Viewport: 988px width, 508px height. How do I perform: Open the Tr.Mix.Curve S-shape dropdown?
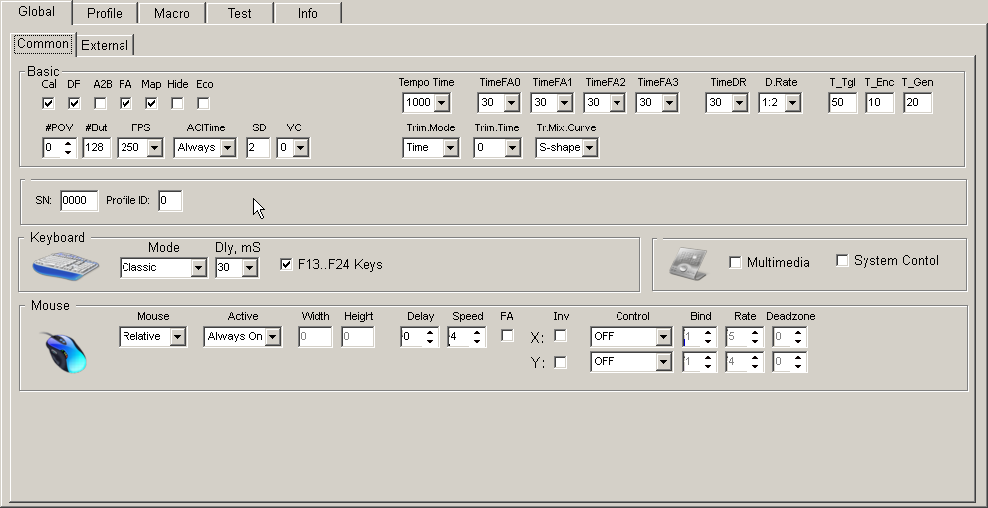coord(590,148)
